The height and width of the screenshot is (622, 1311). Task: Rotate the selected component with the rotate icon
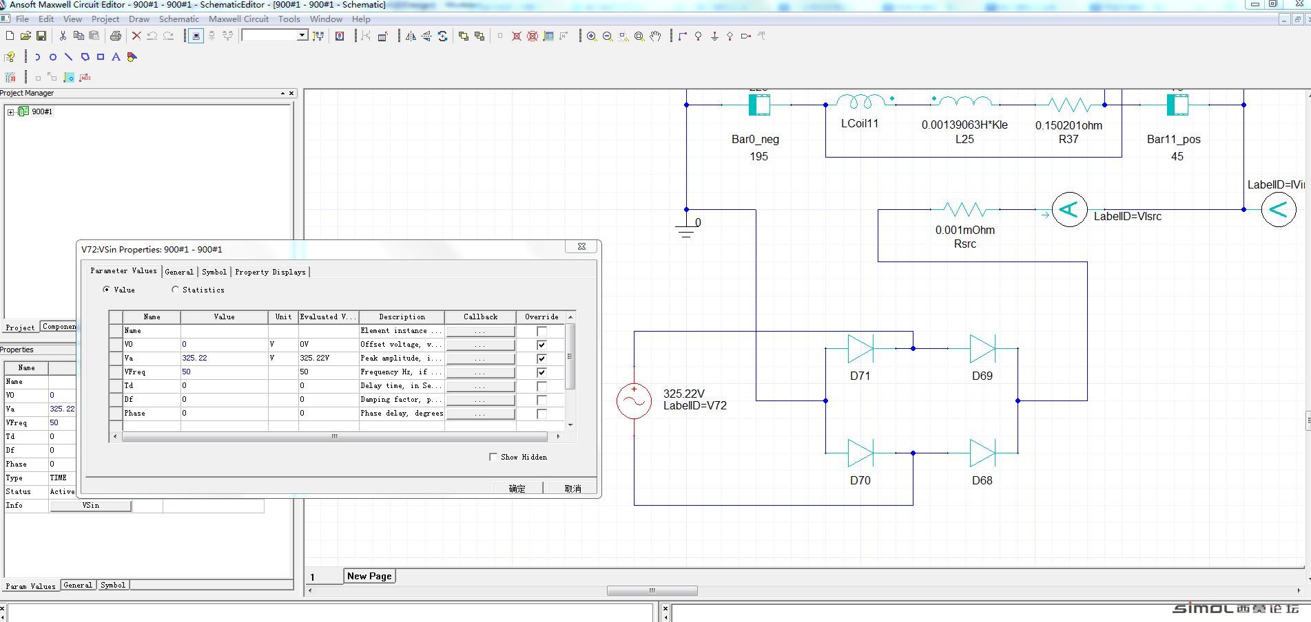tap(443, 36)
